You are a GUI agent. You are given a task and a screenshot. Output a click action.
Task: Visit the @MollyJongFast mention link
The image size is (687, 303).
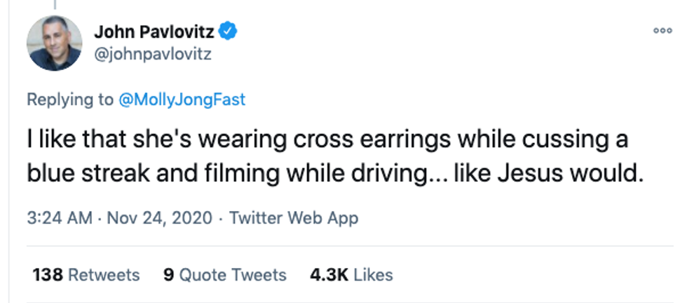click(x=181, y=100)
